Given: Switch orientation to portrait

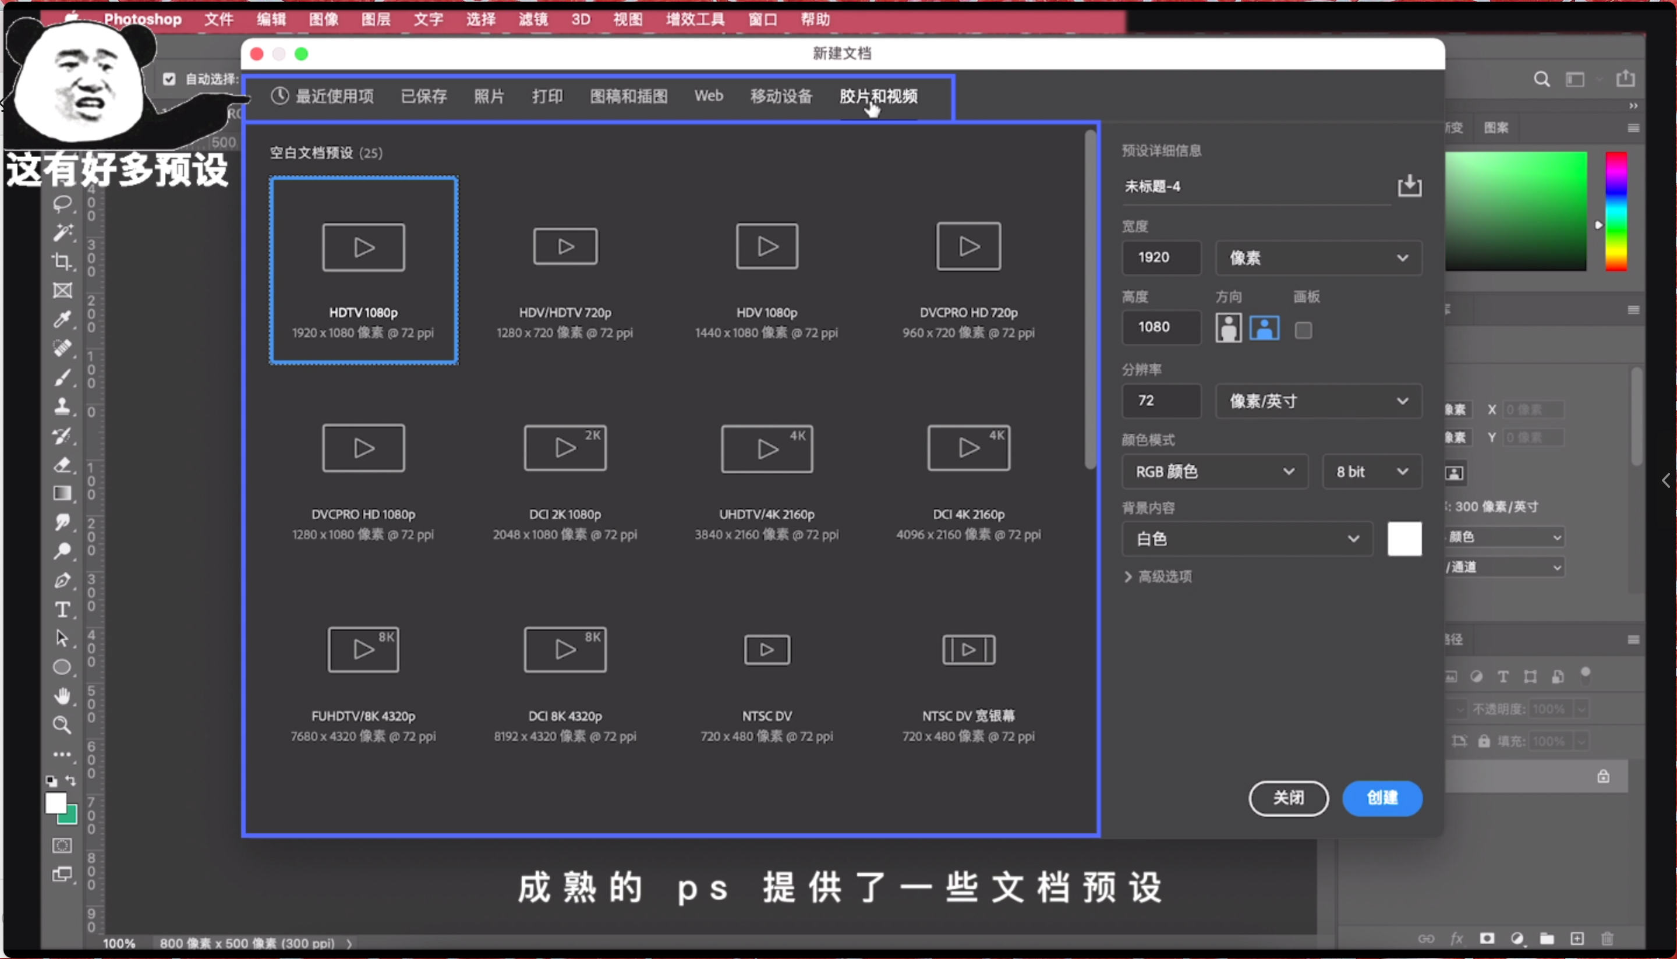Looking at the screenshot, I should 1228,328.
